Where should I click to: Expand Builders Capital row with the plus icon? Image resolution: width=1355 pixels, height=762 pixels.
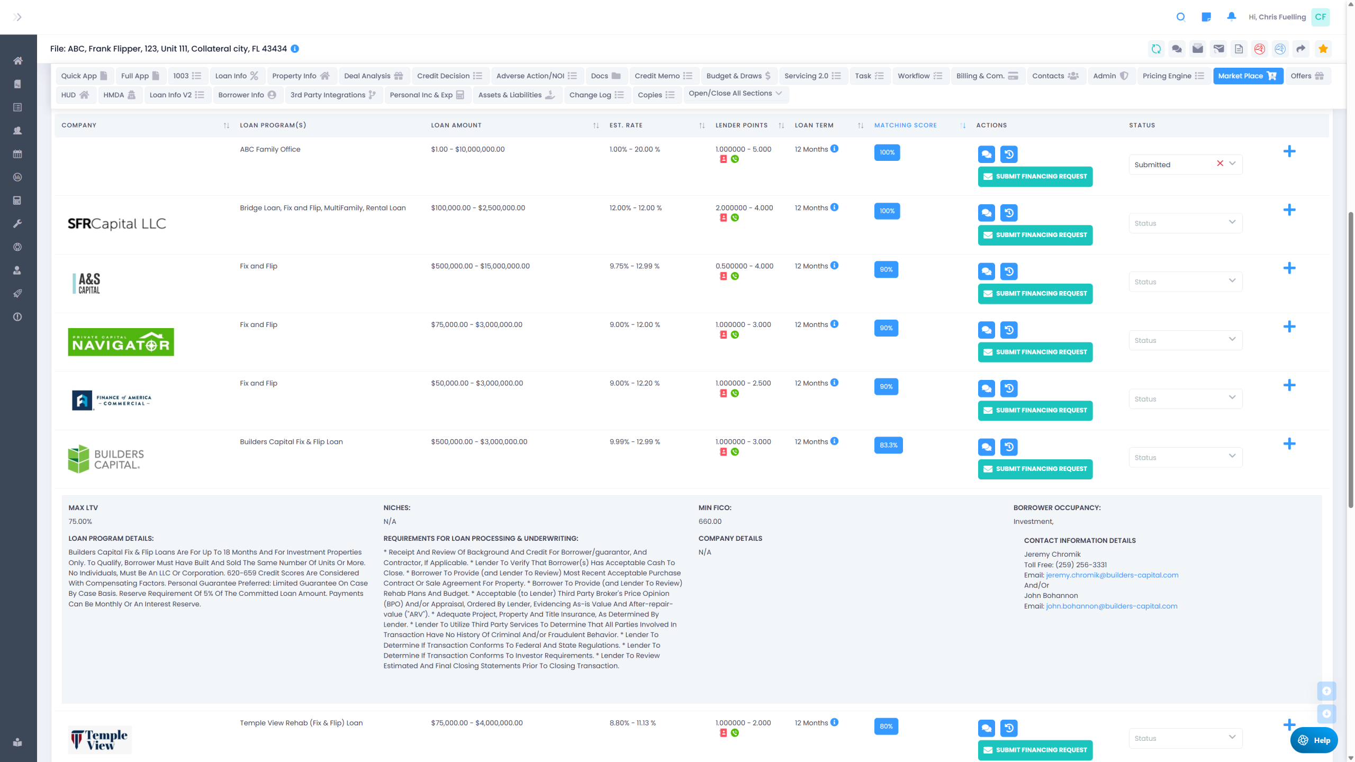click(x=1289, y=443)
